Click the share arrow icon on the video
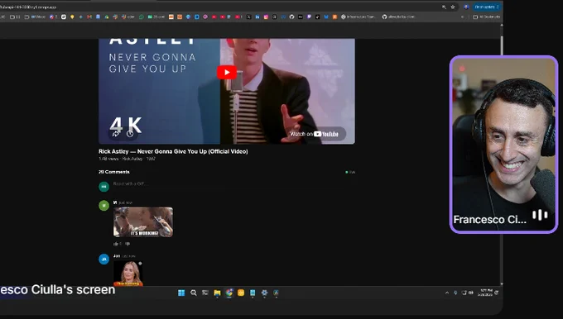The width and height of the screenshot is (563, 319). (x=116, y=134)
